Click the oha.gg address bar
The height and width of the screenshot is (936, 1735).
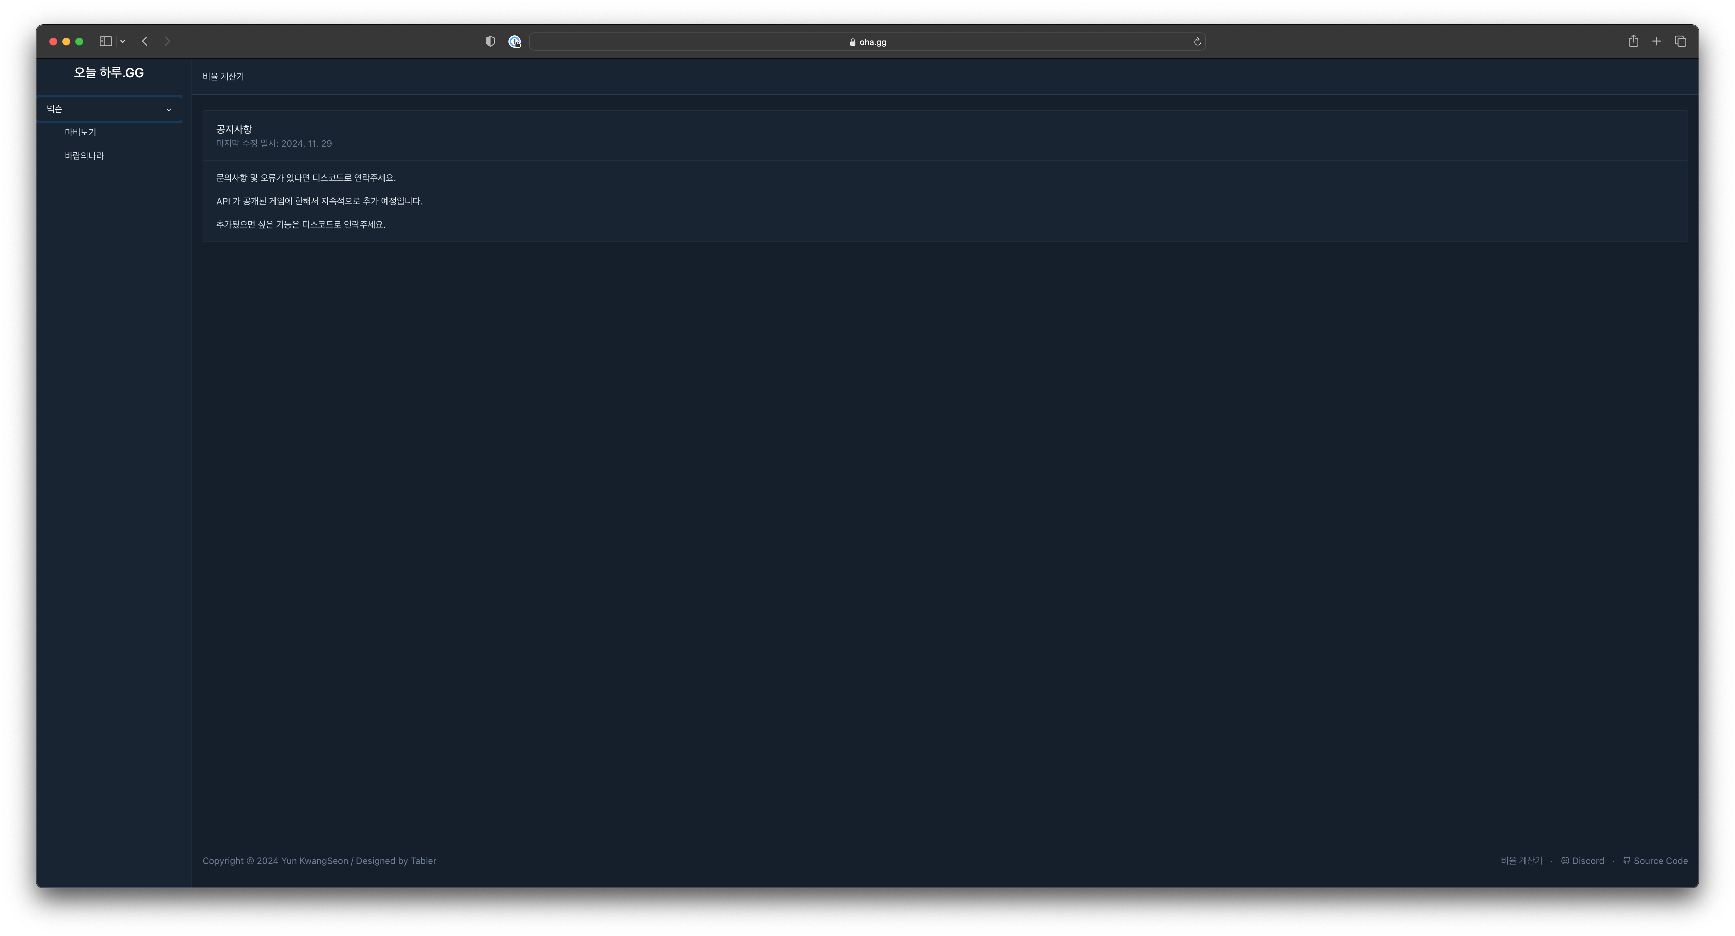click(867, 42)
